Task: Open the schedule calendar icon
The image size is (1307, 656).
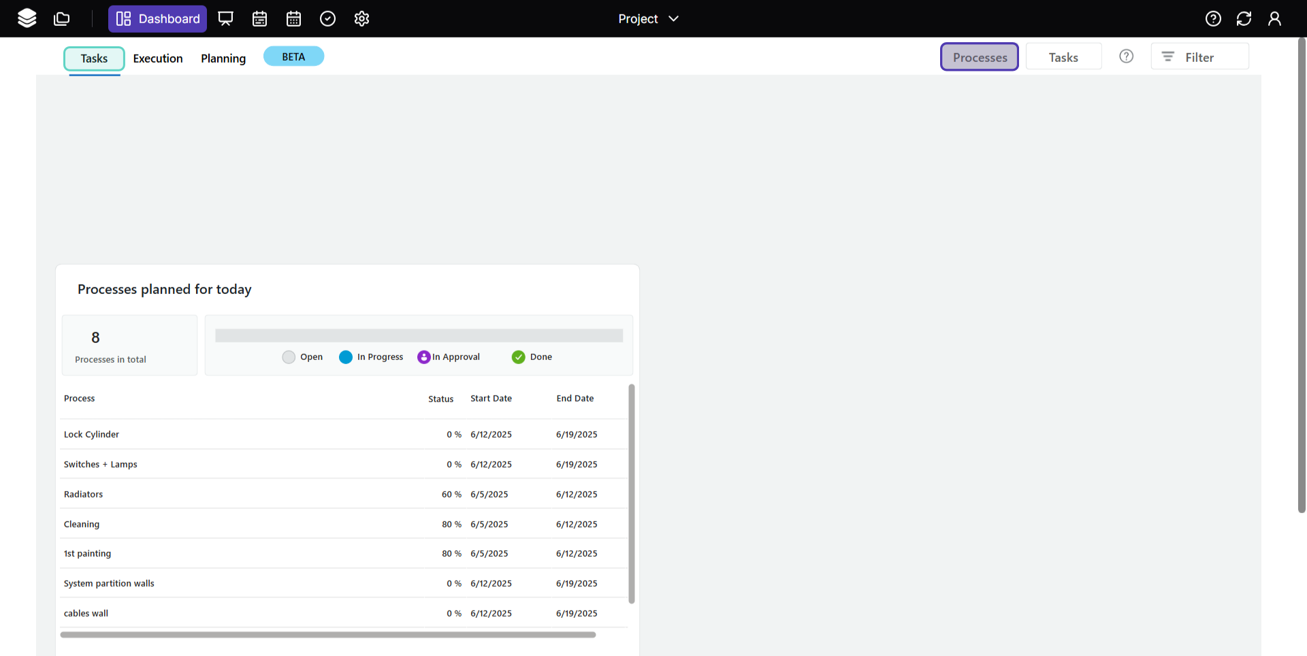Action: (259, 18)
